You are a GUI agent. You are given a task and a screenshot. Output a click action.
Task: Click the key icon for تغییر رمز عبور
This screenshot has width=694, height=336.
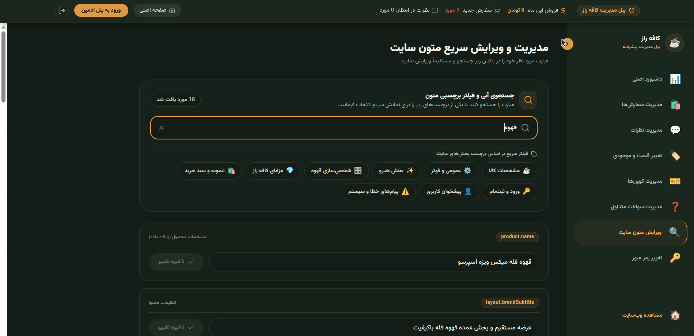675,258
